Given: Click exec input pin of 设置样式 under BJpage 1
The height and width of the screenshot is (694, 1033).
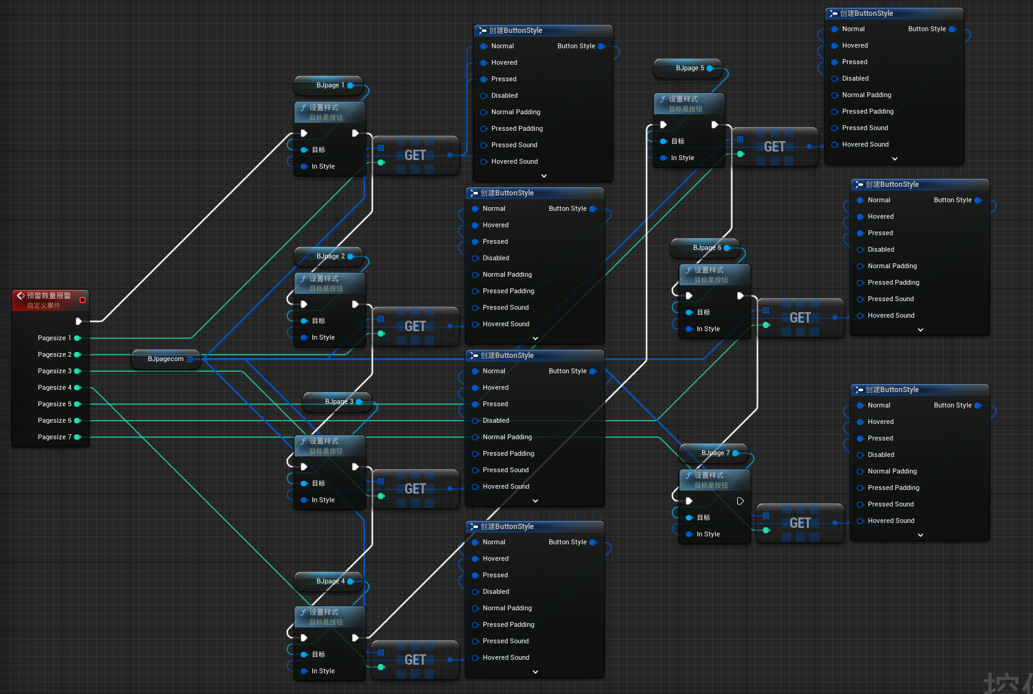Looking at the screenshot, I should click(304, 133).
